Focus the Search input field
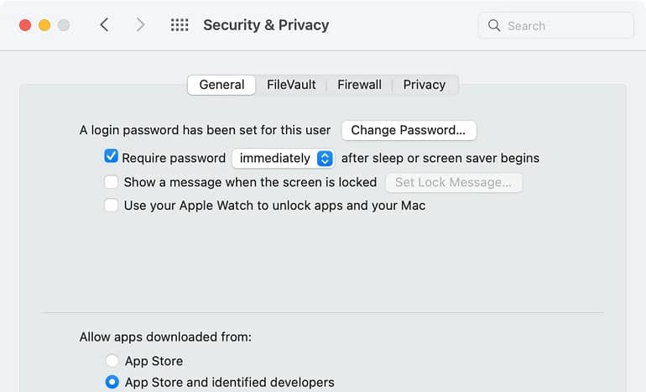646x392 pixels. [556, 25]
